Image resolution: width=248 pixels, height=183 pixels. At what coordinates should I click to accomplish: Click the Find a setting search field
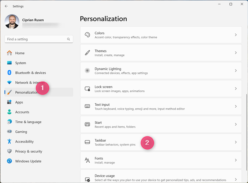pyautogui.click(x=39, y=39)
